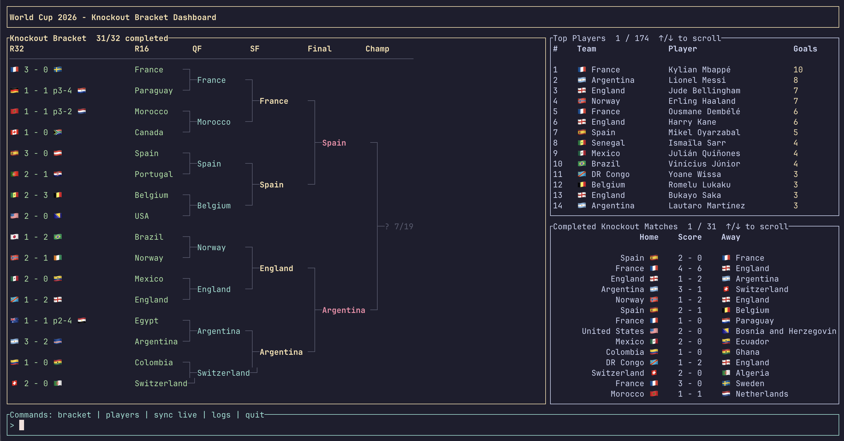
Task: Click the Ivory Coast flag in the R32 column
Action: (x=58, y=258)
